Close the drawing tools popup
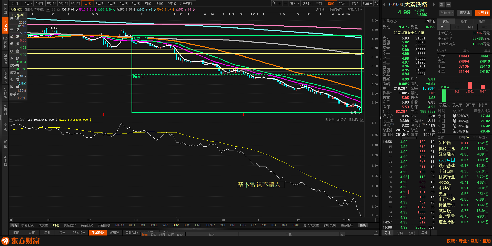 pos(342,234)
